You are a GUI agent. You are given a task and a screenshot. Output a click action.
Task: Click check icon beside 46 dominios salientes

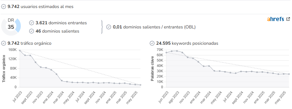tap(32, 31)
